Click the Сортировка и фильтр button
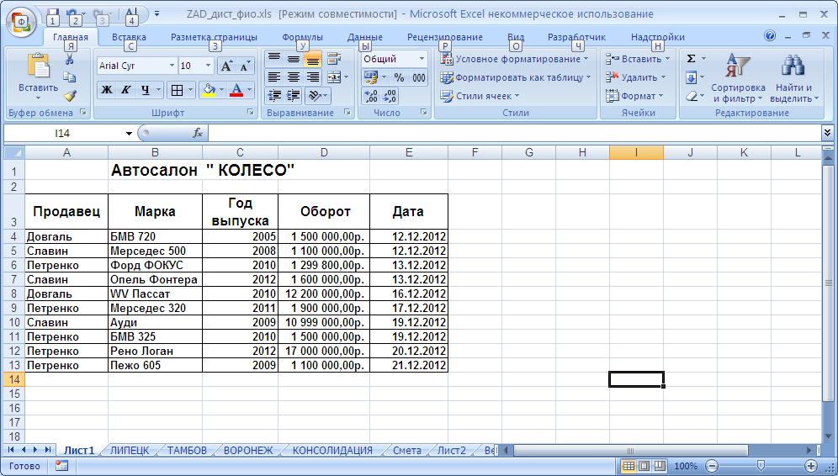838x476 pixels. tap(738, 81)
